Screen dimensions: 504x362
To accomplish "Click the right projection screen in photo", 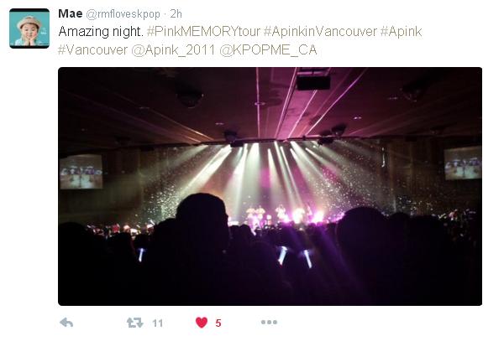I will [x=463, y=163].
